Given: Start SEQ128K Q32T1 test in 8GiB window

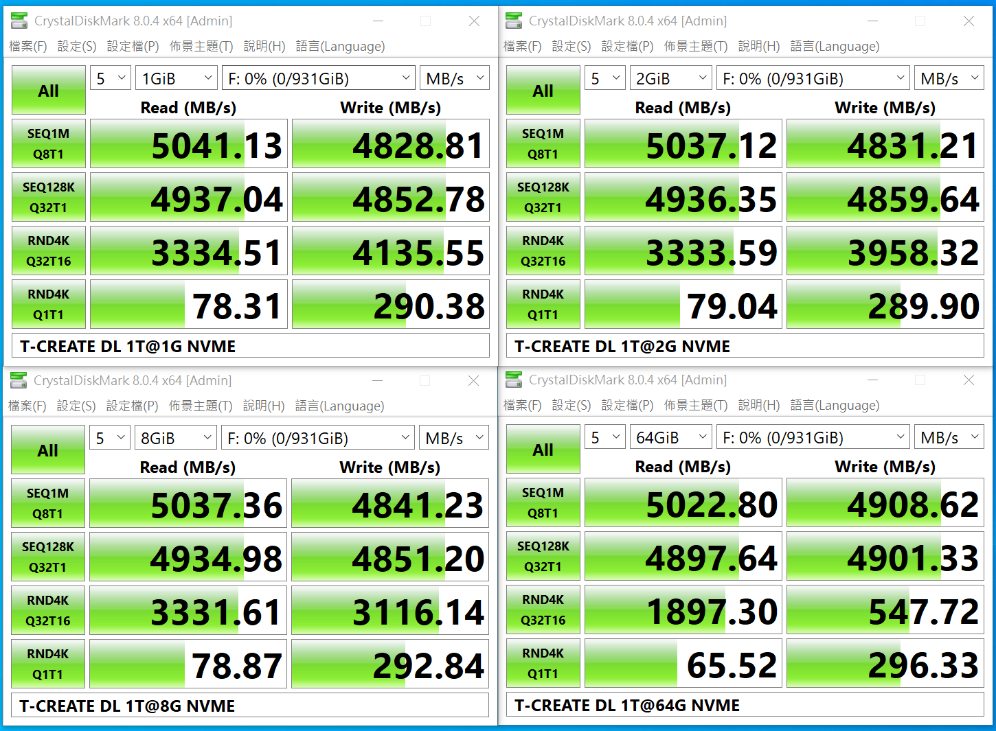Looking at the screenshot, I should tap(48, 557).
